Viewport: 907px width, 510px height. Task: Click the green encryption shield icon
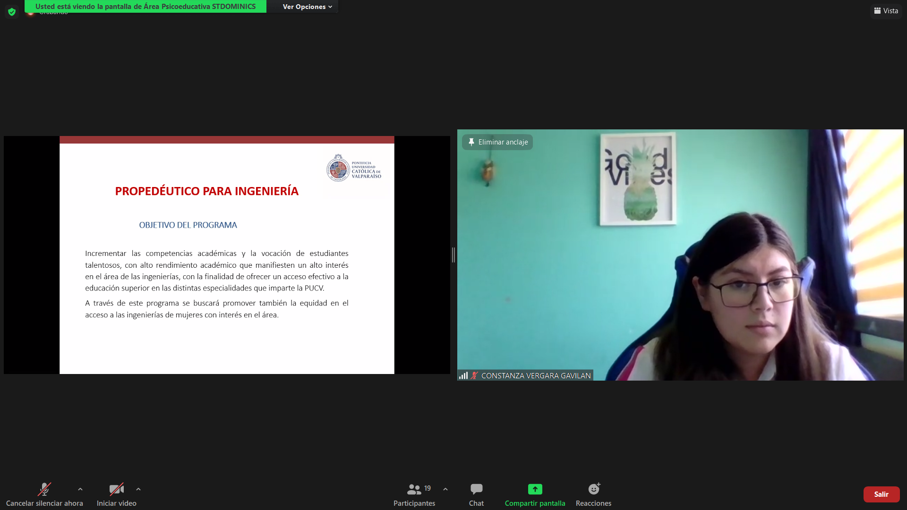[x=12, y=12]
